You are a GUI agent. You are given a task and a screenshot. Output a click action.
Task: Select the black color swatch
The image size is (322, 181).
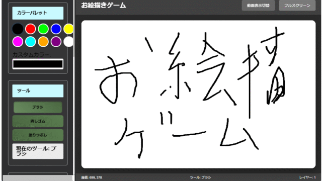pyautogui.click(x=18, y=29)
